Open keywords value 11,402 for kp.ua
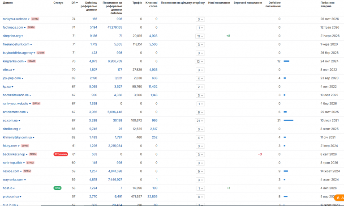This screenshot has height=206, width=344. point(153,87)
